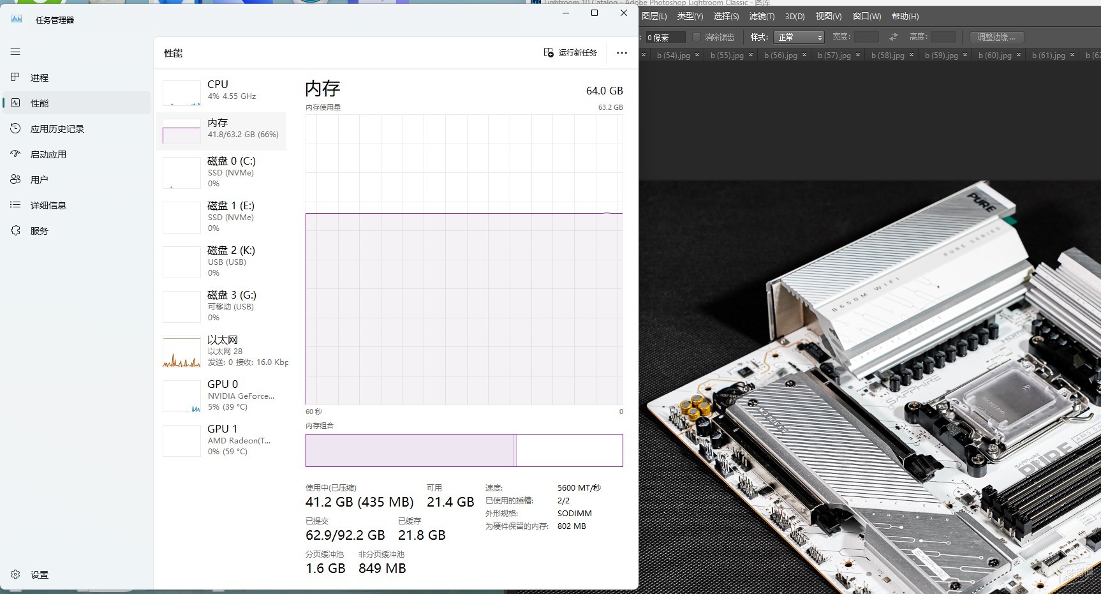Open Photoshop 窗口(W) menu
The height and width of the screenshot is (594, 1101).
[867, 17]
